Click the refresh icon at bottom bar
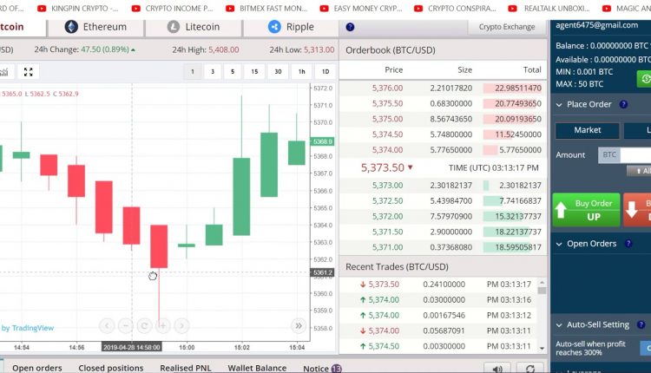The width and height of the screenshot is (651, 373). tap(530, 368)
